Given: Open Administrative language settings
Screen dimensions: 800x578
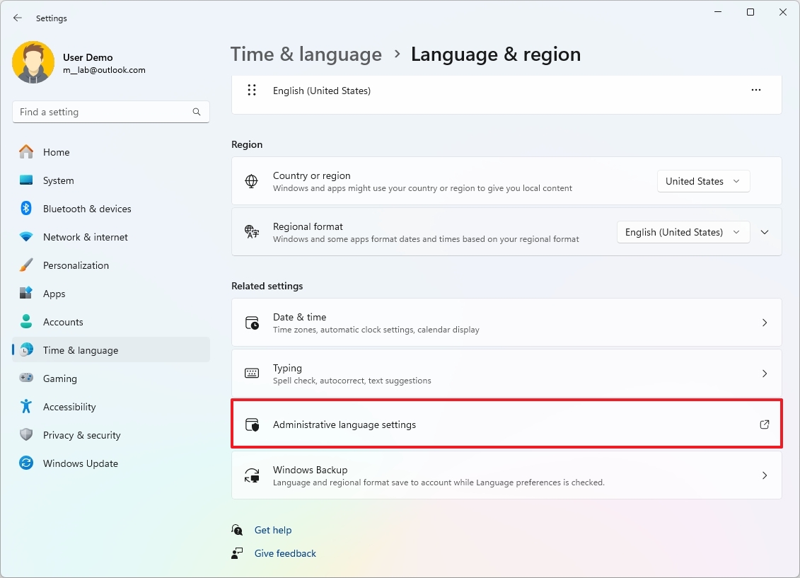Looking at the screenshot, I should pyautogui.click(x=506, y=424).
